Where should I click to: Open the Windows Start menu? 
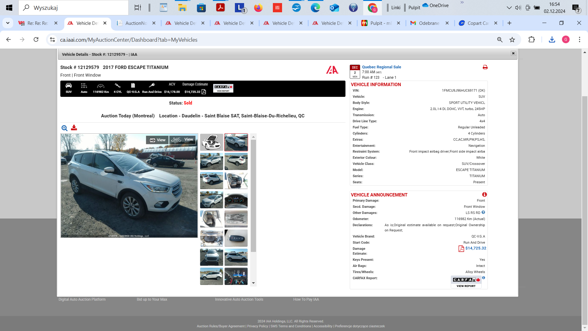[x=9, y=8]
